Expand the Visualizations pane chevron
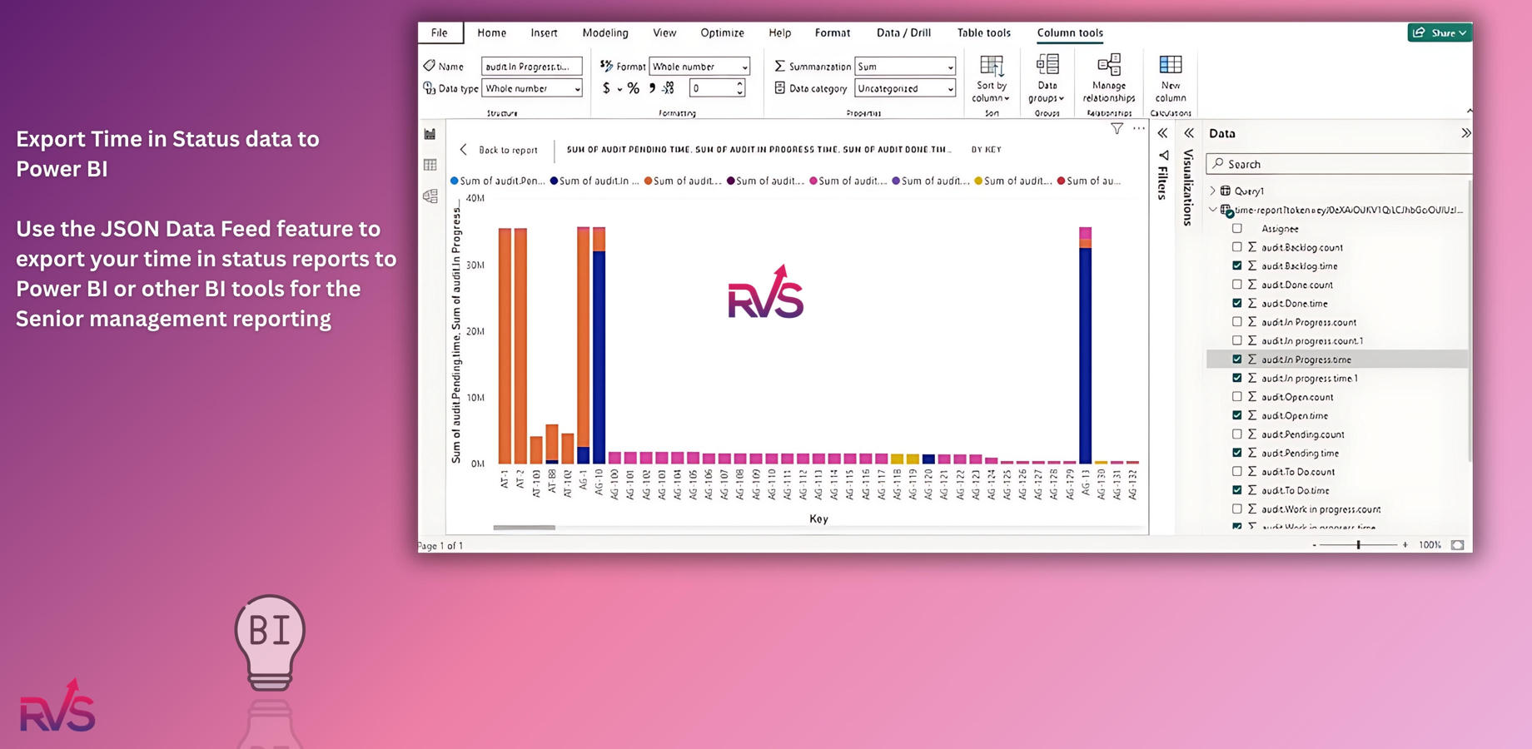Image resolution: width=1532 pixels, height=749 pixels. (x=1189, y=133)
